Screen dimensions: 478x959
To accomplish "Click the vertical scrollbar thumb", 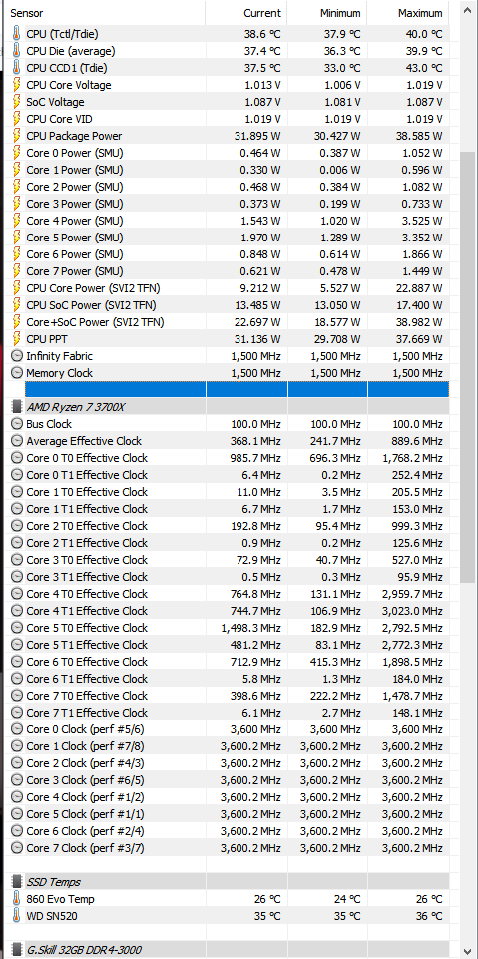I will (x=468, y=367).
